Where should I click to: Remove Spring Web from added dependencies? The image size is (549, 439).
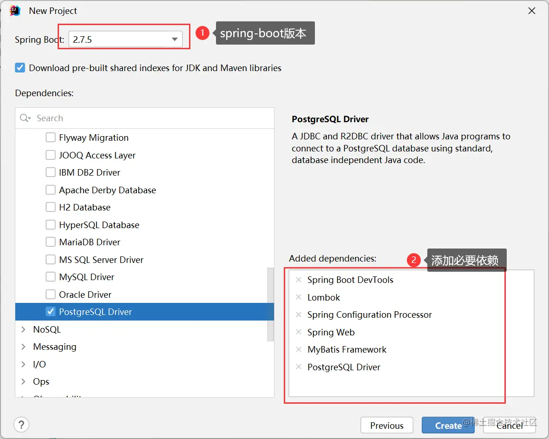click(x=299, y=332)
